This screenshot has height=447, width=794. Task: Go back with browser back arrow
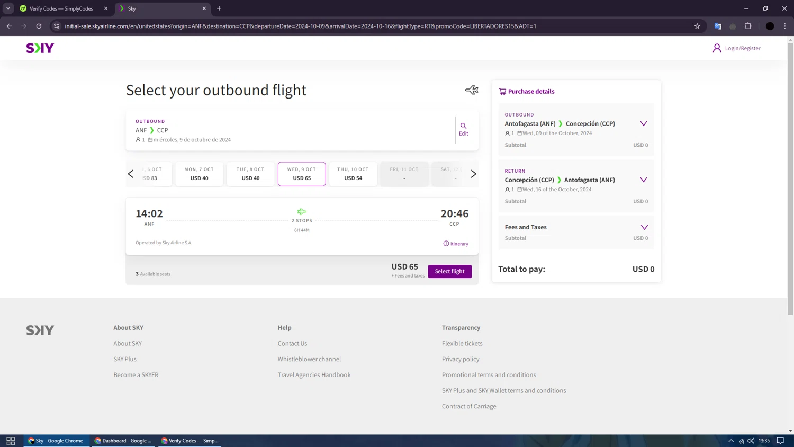point(9,26)
